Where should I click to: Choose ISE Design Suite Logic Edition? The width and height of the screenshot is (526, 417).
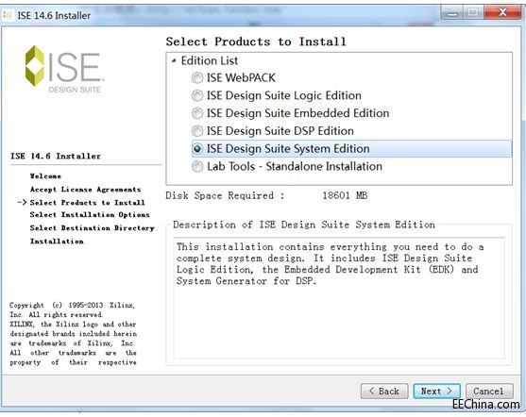pos(197,95)
